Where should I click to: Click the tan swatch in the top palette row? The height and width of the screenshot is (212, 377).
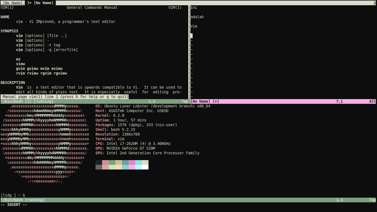coord(119,162)
